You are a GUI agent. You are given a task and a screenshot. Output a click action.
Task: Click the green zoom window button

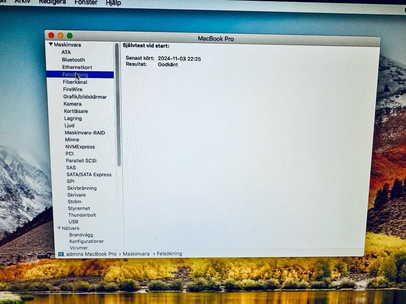69,36
